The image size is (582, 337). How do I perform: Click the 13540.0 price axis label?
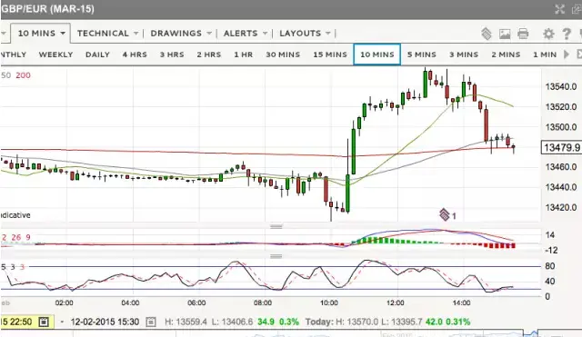[561, 87]
